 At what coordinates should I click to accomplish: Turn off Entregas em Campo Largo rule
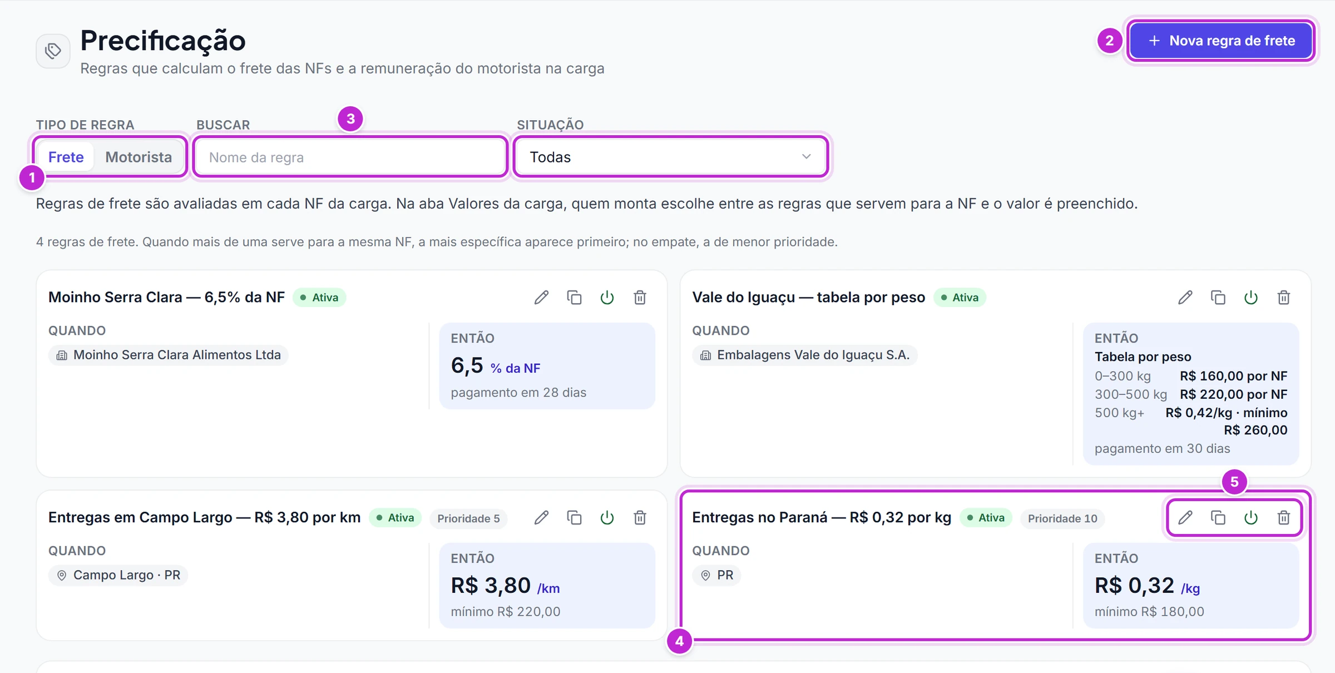click(607, 518)
